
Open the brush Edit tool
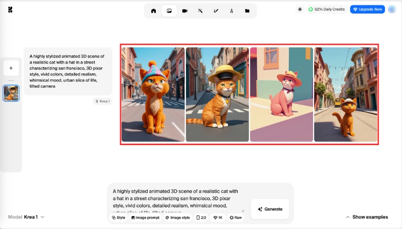[216, 11]
